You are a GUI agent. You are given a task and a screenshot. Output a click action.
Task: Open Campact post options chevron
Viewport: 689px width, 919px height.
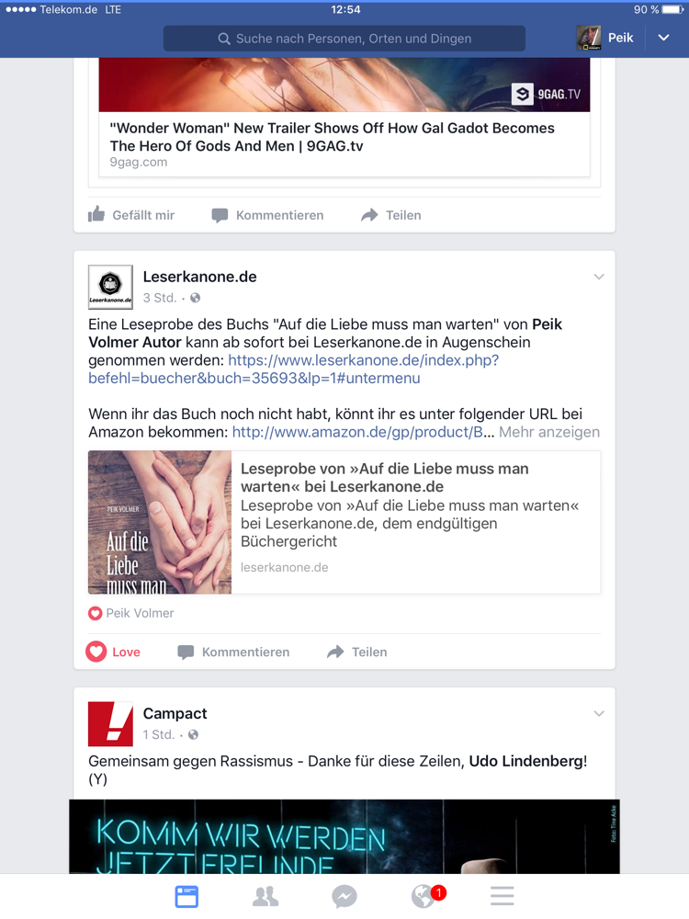point(599,713)
